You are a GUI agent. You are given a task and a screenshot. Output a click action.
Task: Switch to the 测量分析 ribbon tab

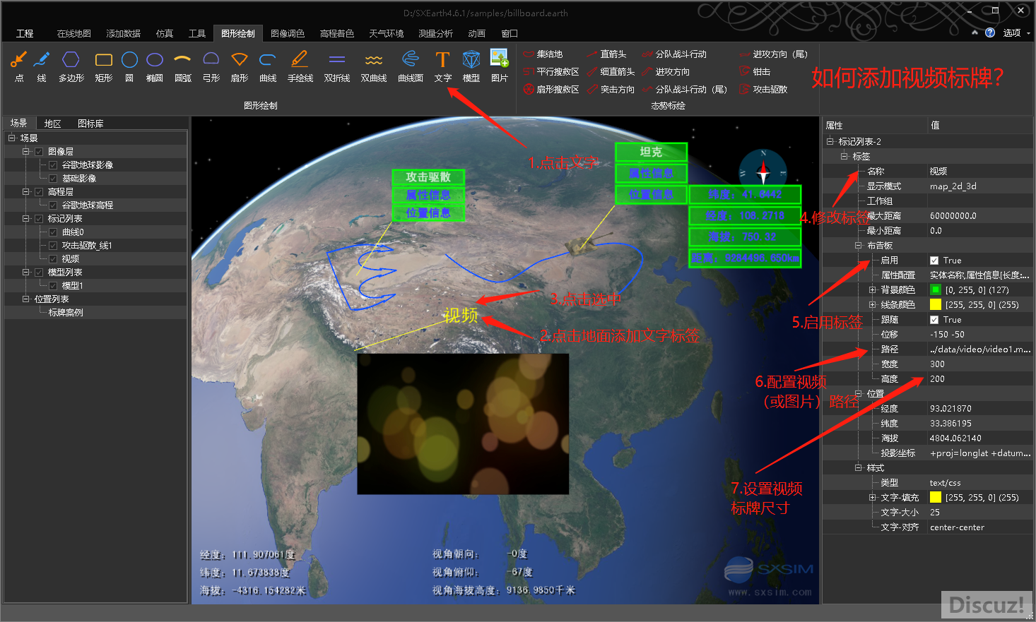click(436, 33)
